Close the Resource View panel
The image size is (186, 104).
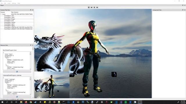(33, 45)
